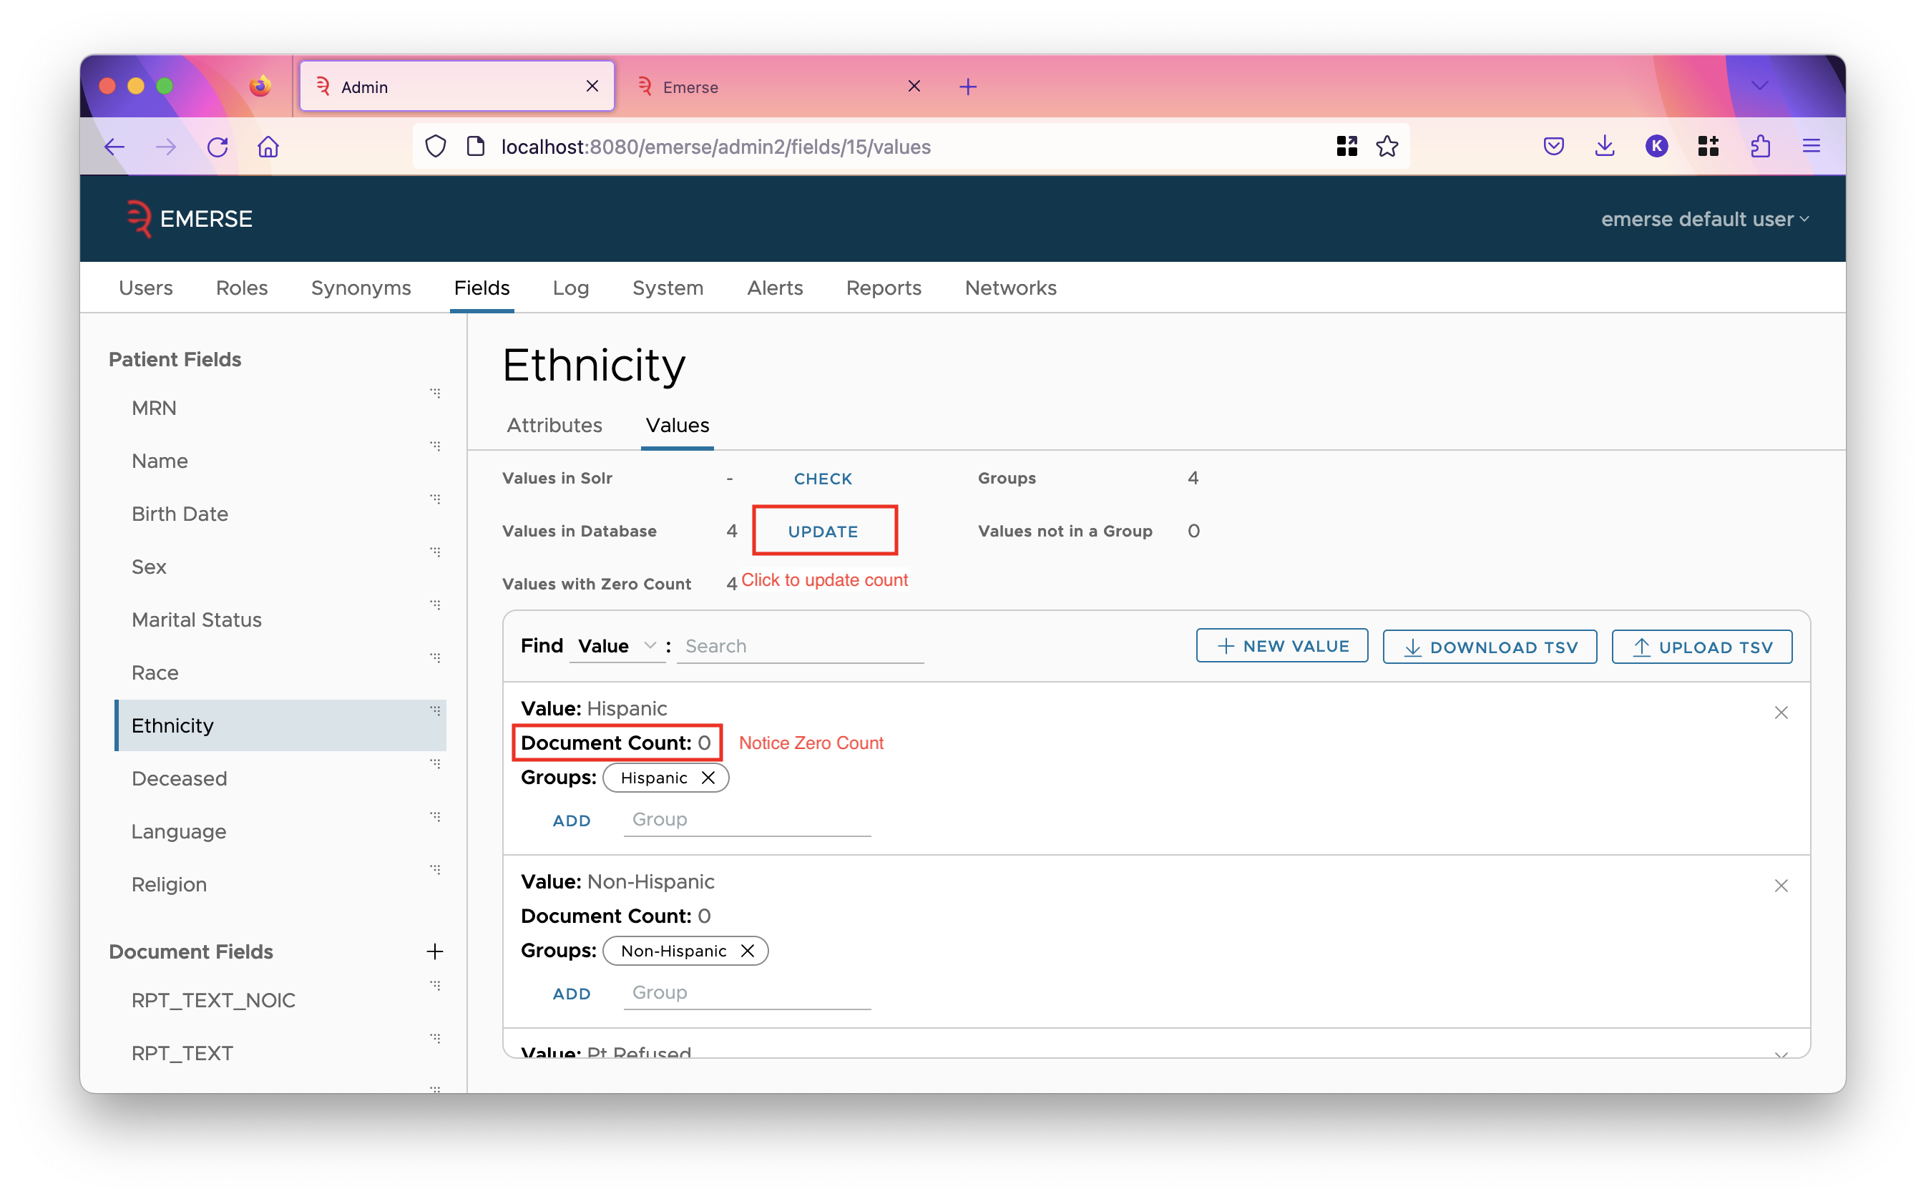Click the UPLOAD TSV button

1701,647
